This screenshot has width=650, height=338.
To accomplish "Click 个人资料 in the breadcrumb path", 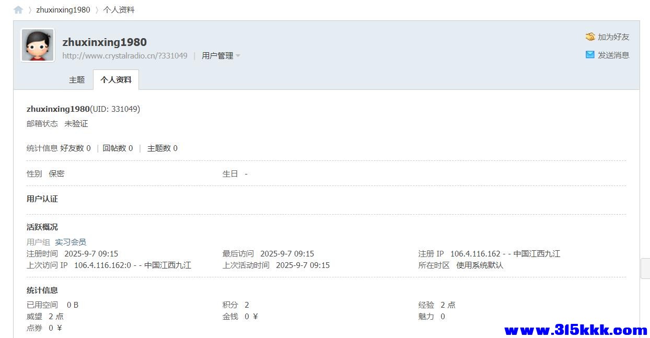I will tap(119, 10).
